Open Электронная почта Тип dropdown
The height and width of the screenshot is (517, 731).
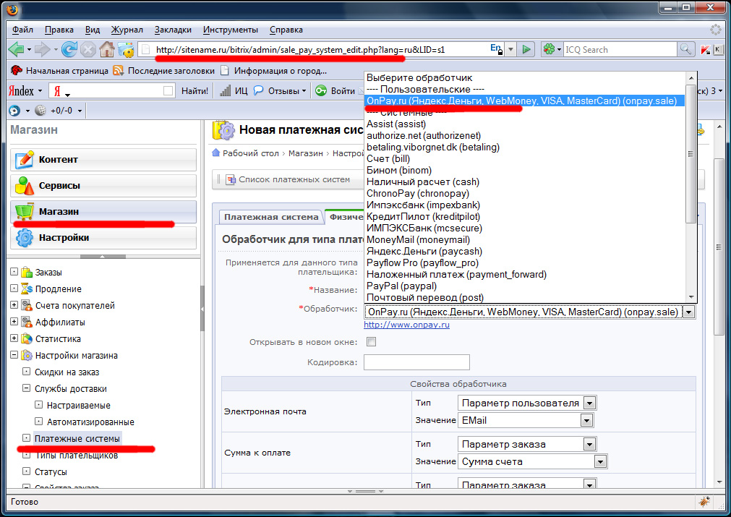pyautogui.click(x=589, y=403)
